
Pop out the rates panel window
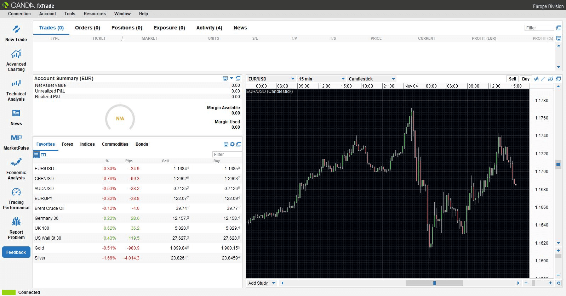point(239,144)
